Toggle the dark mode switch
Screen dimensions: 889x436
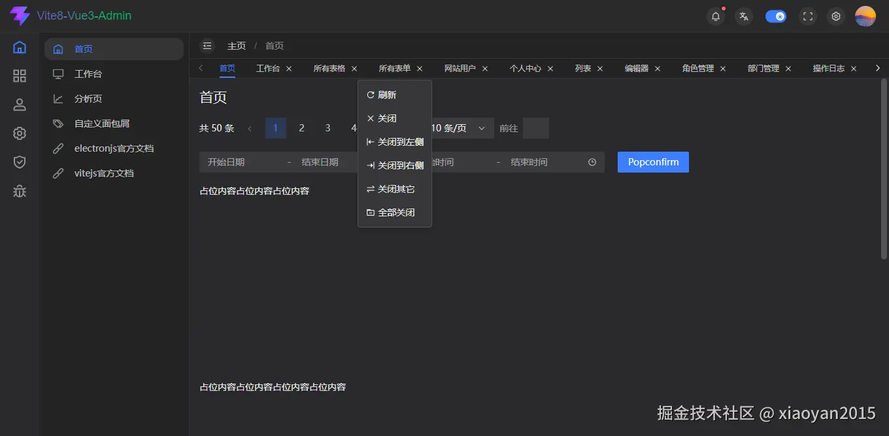(776, 16)
